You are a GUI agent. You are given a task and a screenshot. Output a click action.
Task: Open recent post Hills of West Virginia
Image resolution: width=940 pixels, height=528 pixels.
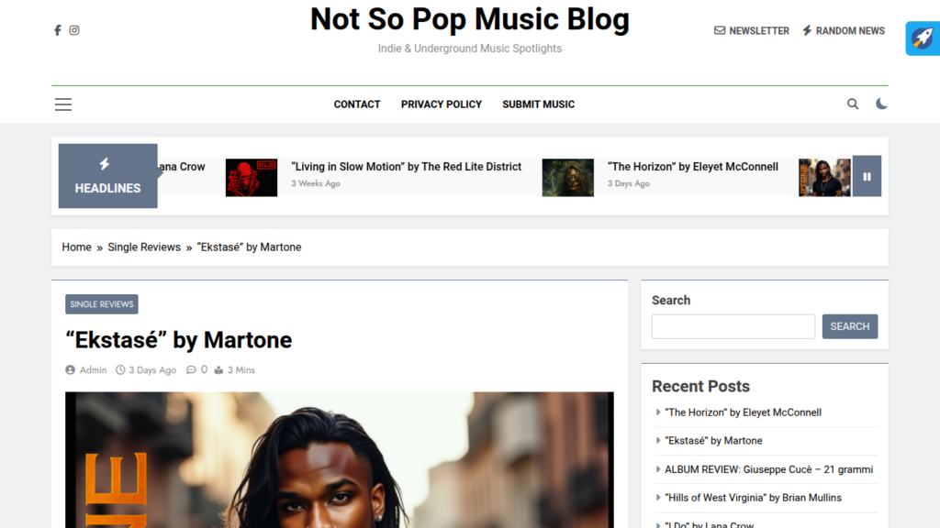(753, 498)
